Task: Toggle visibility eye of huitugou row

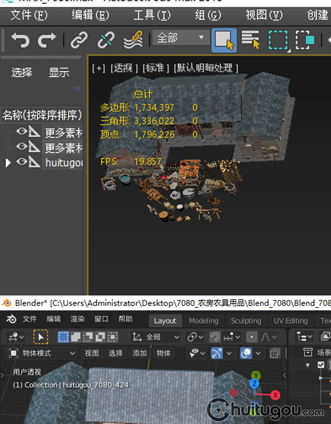Action: pos(21,162)
